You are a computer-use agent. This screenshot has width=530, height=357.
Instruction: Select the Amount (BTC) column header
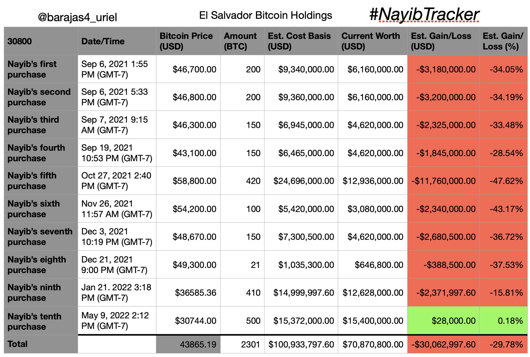coord(240,41)
